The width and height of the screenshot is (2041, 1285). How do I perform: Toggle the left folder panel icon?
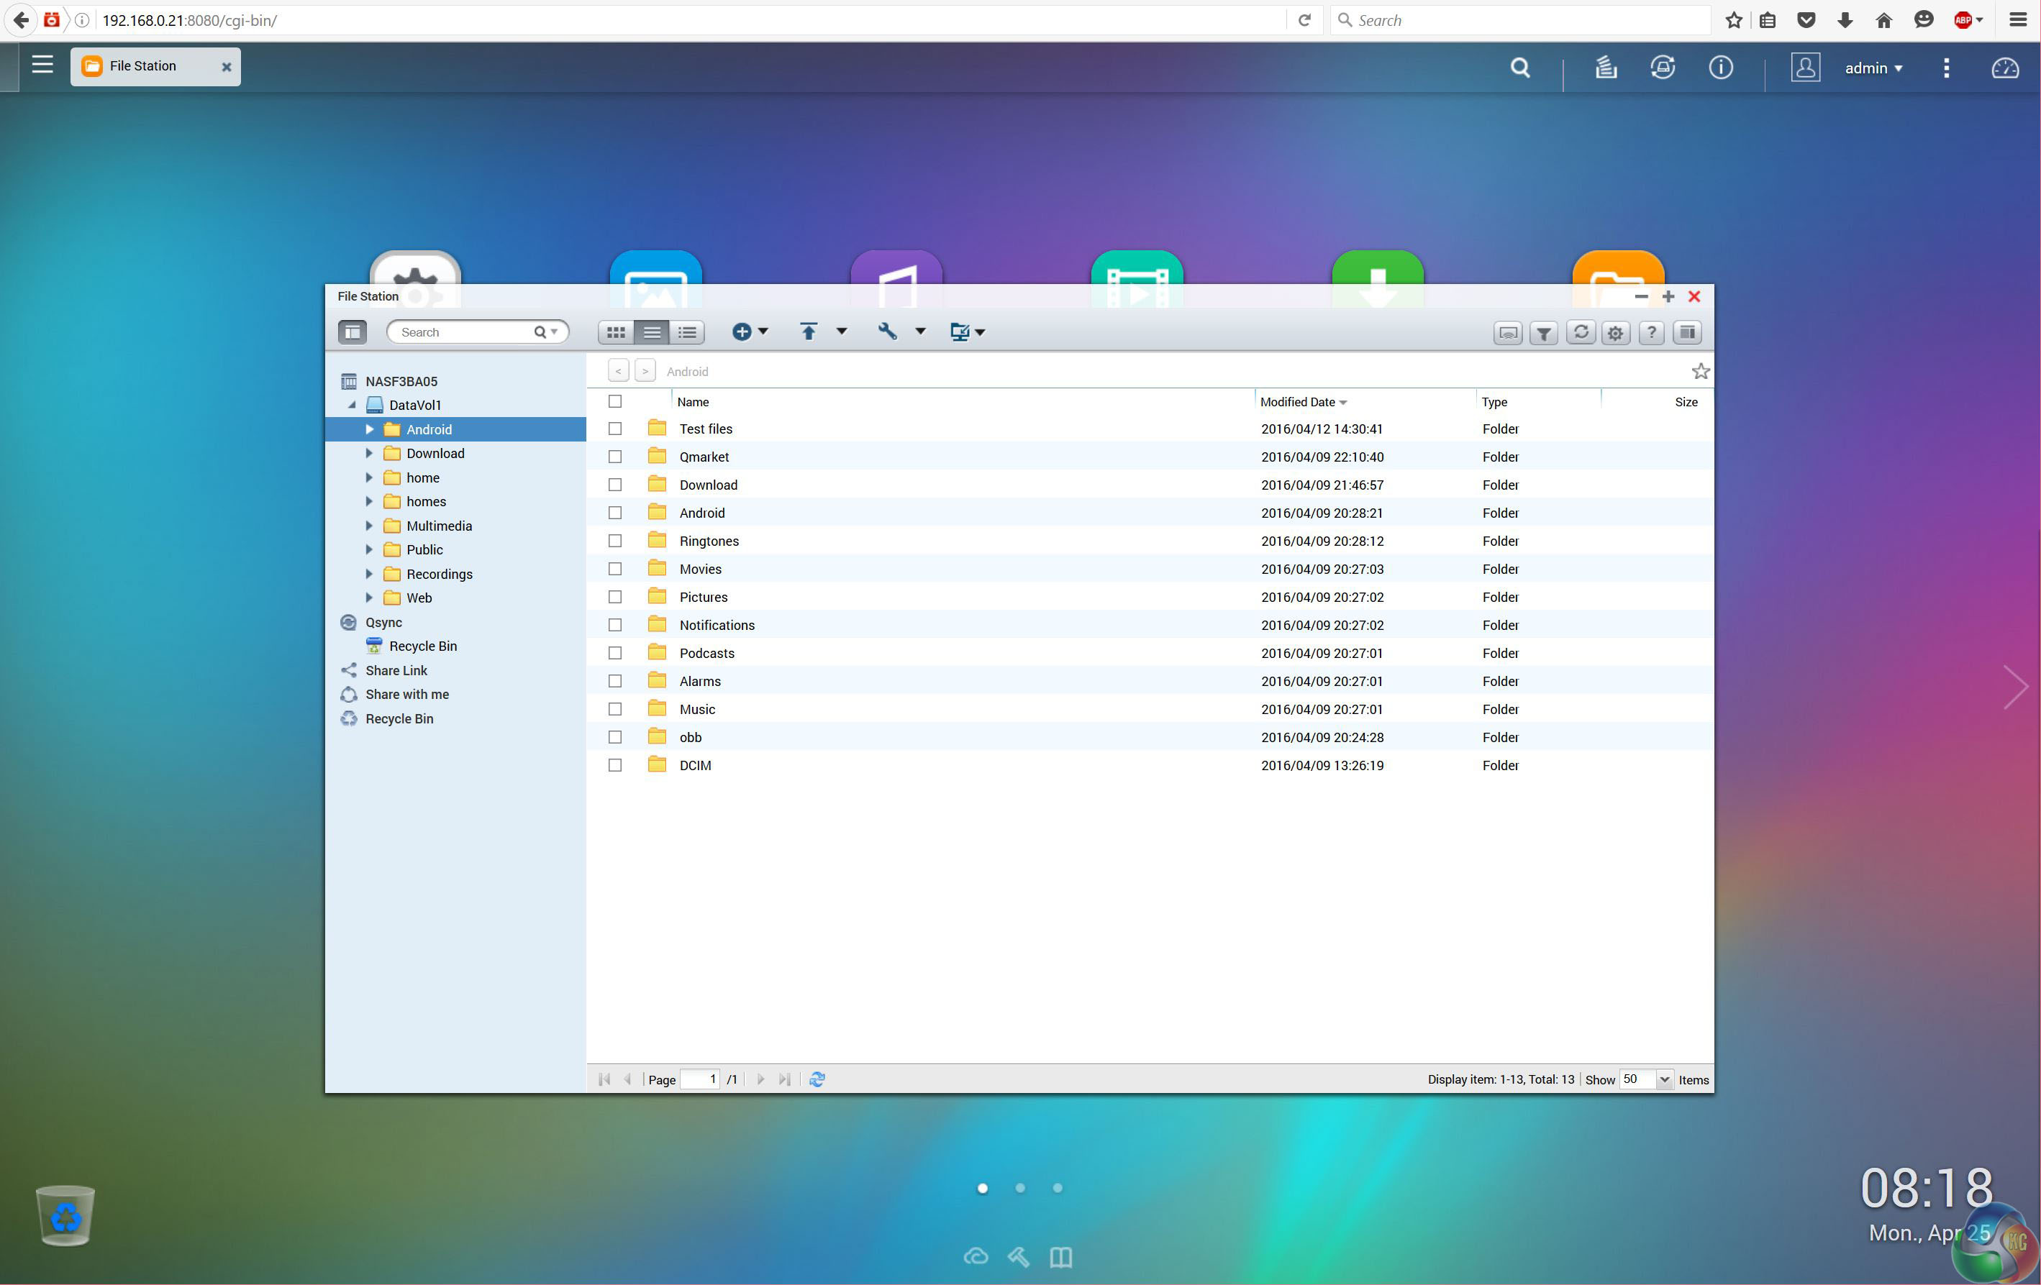click(353, 332)
